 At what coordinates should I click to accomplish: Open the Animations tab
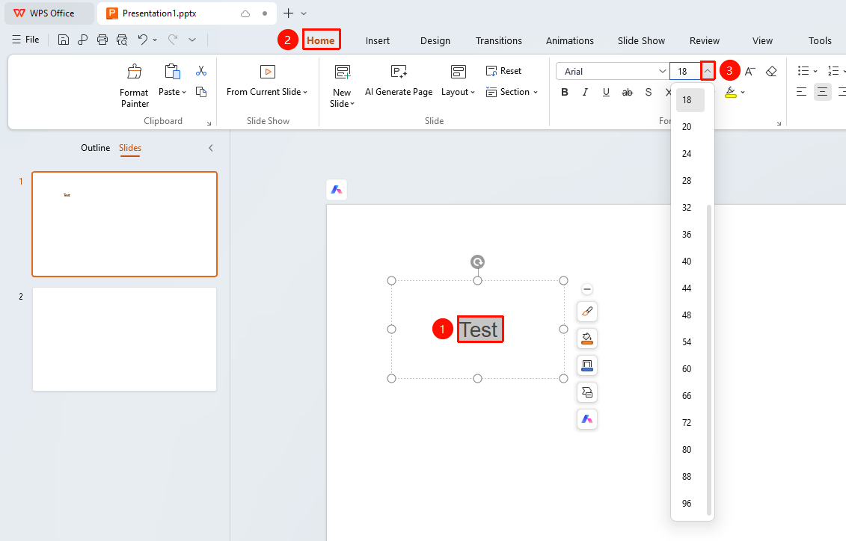click(570, 40)
